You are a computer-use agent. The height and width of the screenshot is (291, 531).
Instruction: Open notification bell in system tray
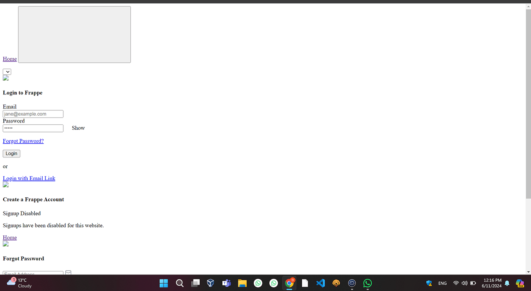507,283
